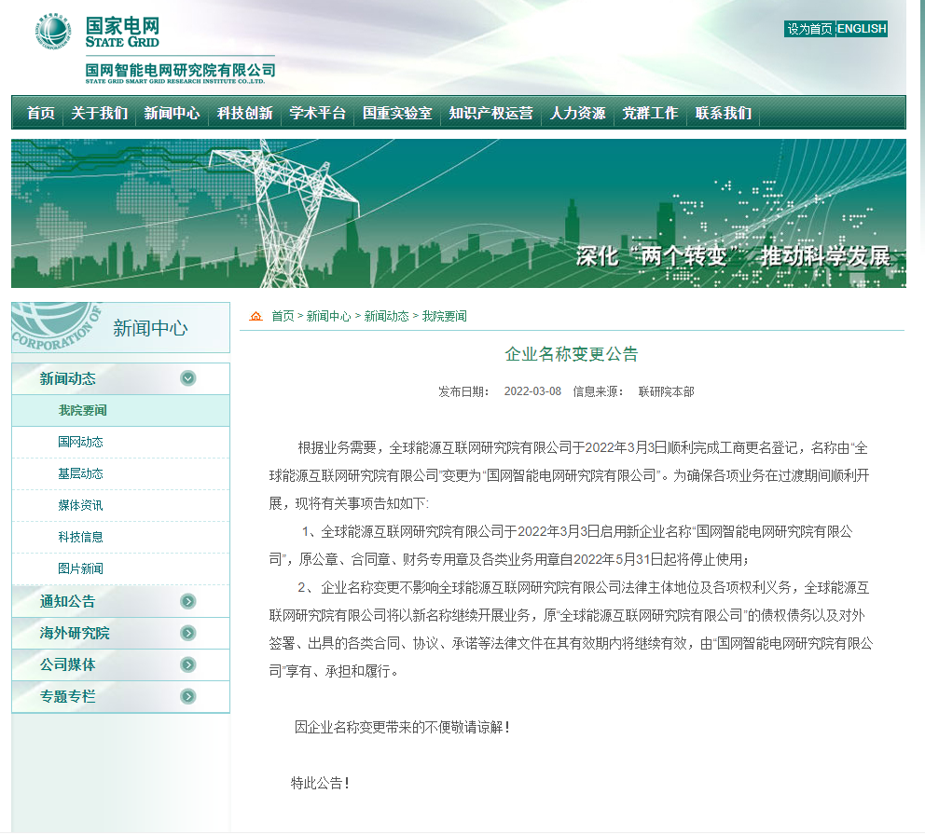Click the 专题专栏 sidebar section heading

(x=67, y=696)
